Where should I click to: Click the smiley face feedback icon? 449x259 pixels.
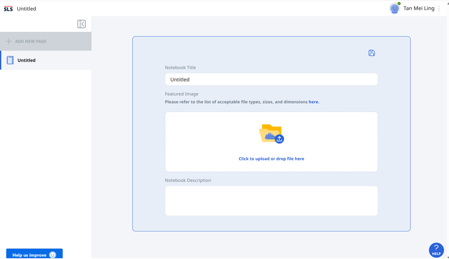[x=53, y=255]
